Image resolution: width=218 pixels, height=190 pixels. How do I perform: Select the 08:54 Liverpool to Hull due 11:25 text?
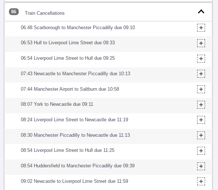coord(68,150)
